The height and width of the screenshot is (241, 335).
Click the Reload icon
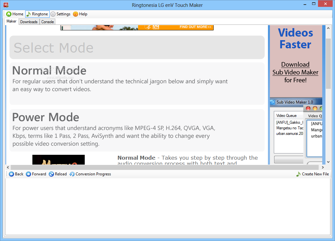click(x=51, y=174)
